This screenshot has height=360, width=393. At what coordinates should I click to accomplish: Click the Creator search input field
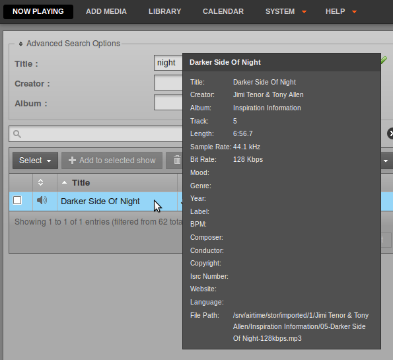tap(168, 83)
